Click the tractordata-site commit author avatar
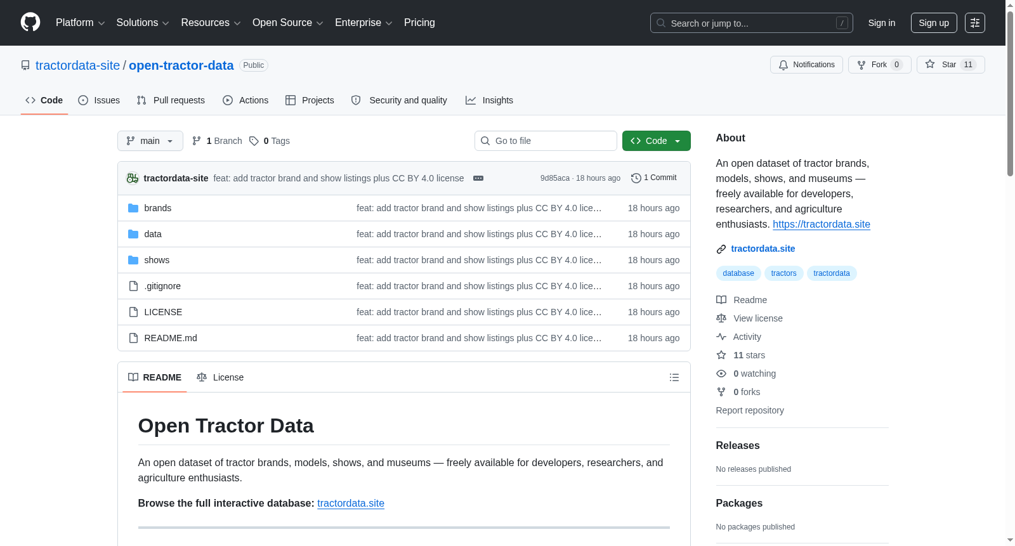The height and width of the screenshot is (546, 1015). point(133,178)
